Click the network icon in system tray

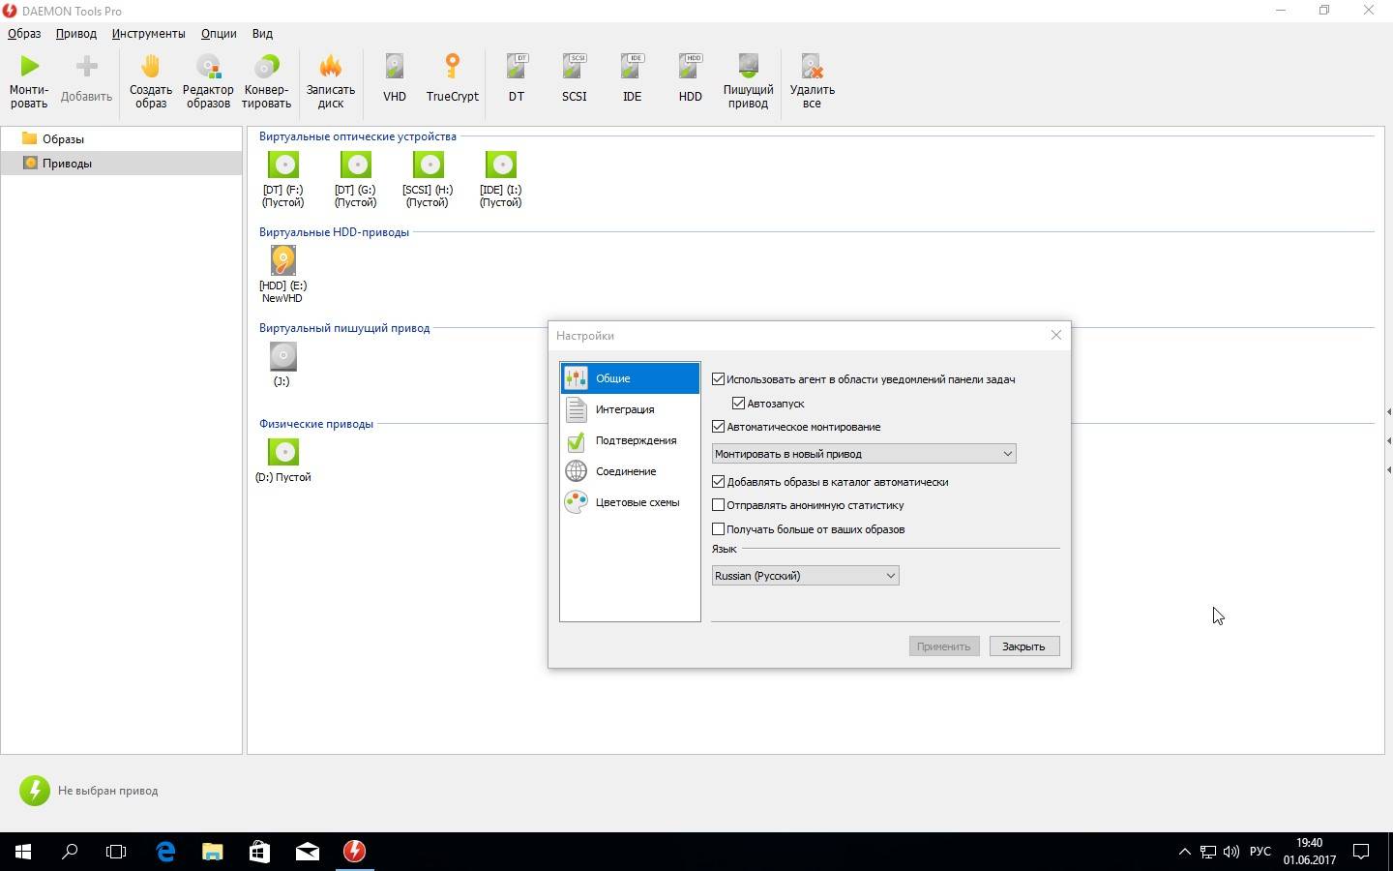[x=1207, y=852]
